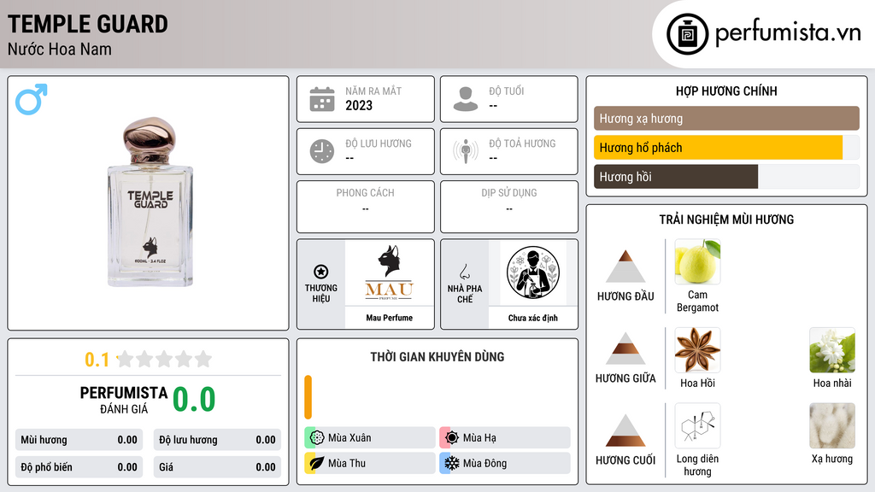Click the Mùa Đông snowflake icon

tap(451, 463)
